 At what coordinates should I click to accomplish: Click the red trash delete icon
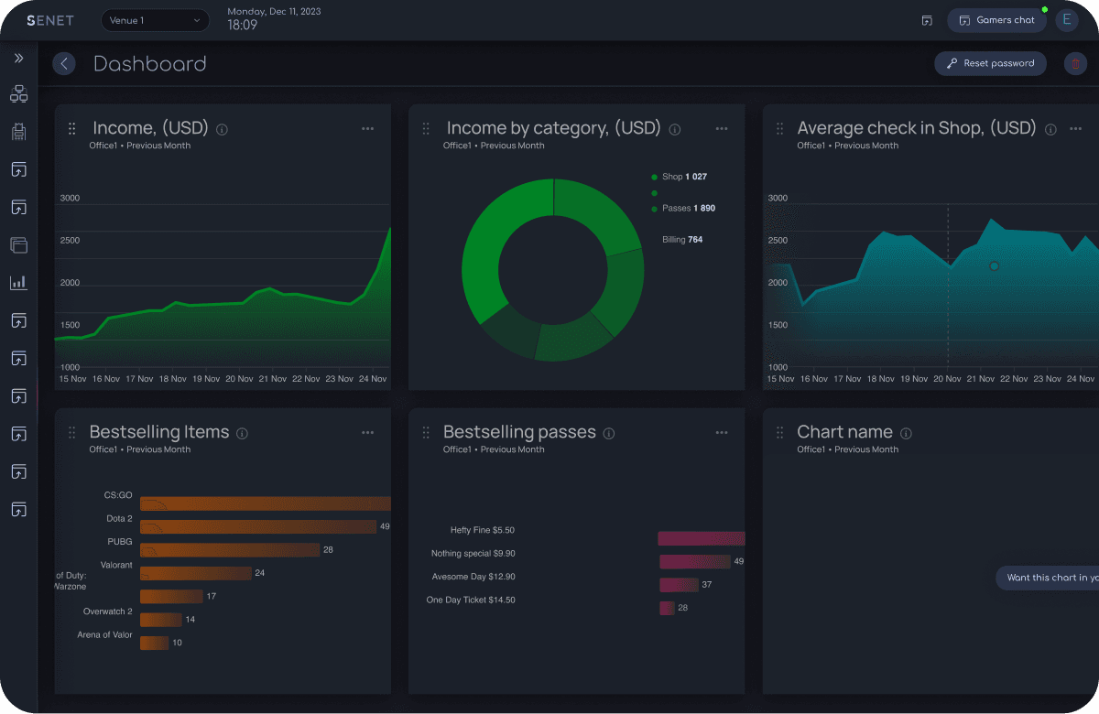pyautogui.click(x=1075, y=63)
